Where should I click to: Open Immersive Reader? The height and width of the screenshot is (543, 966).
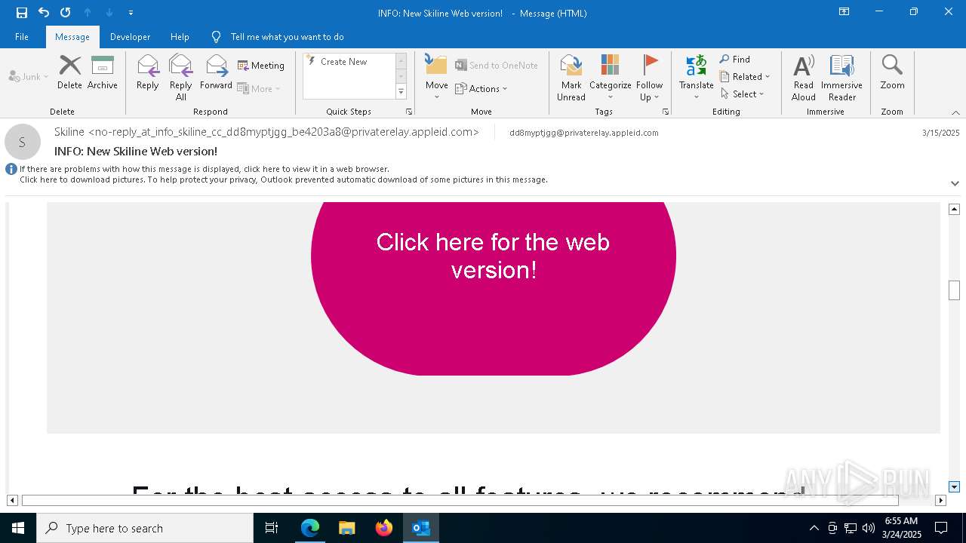point(841,78)
